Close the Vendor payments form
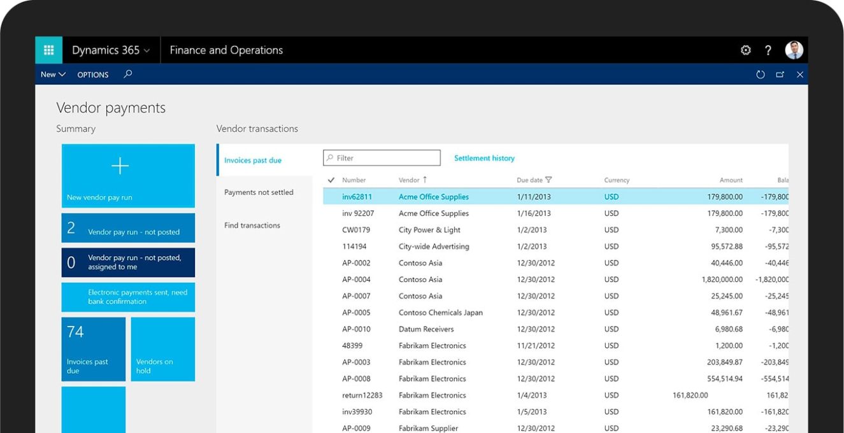Screen dimensions: 844x433 pos(800,75)
